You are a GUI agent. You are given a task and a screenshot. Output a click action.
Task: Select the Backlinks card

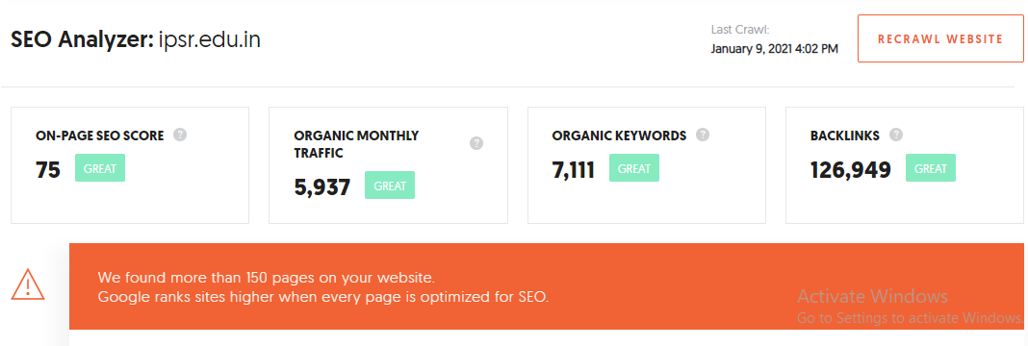coord(905,165)
